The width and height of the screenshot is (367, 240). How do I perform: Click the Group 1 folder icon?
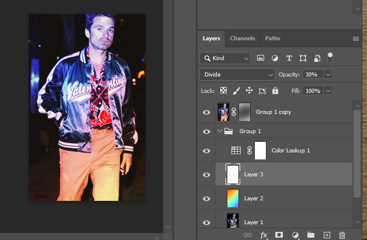coord(228,131)
